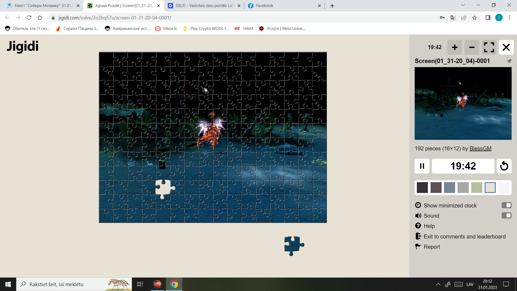Click the fullscreen expand icon
The image size is (517, 291).
[489, 47]
